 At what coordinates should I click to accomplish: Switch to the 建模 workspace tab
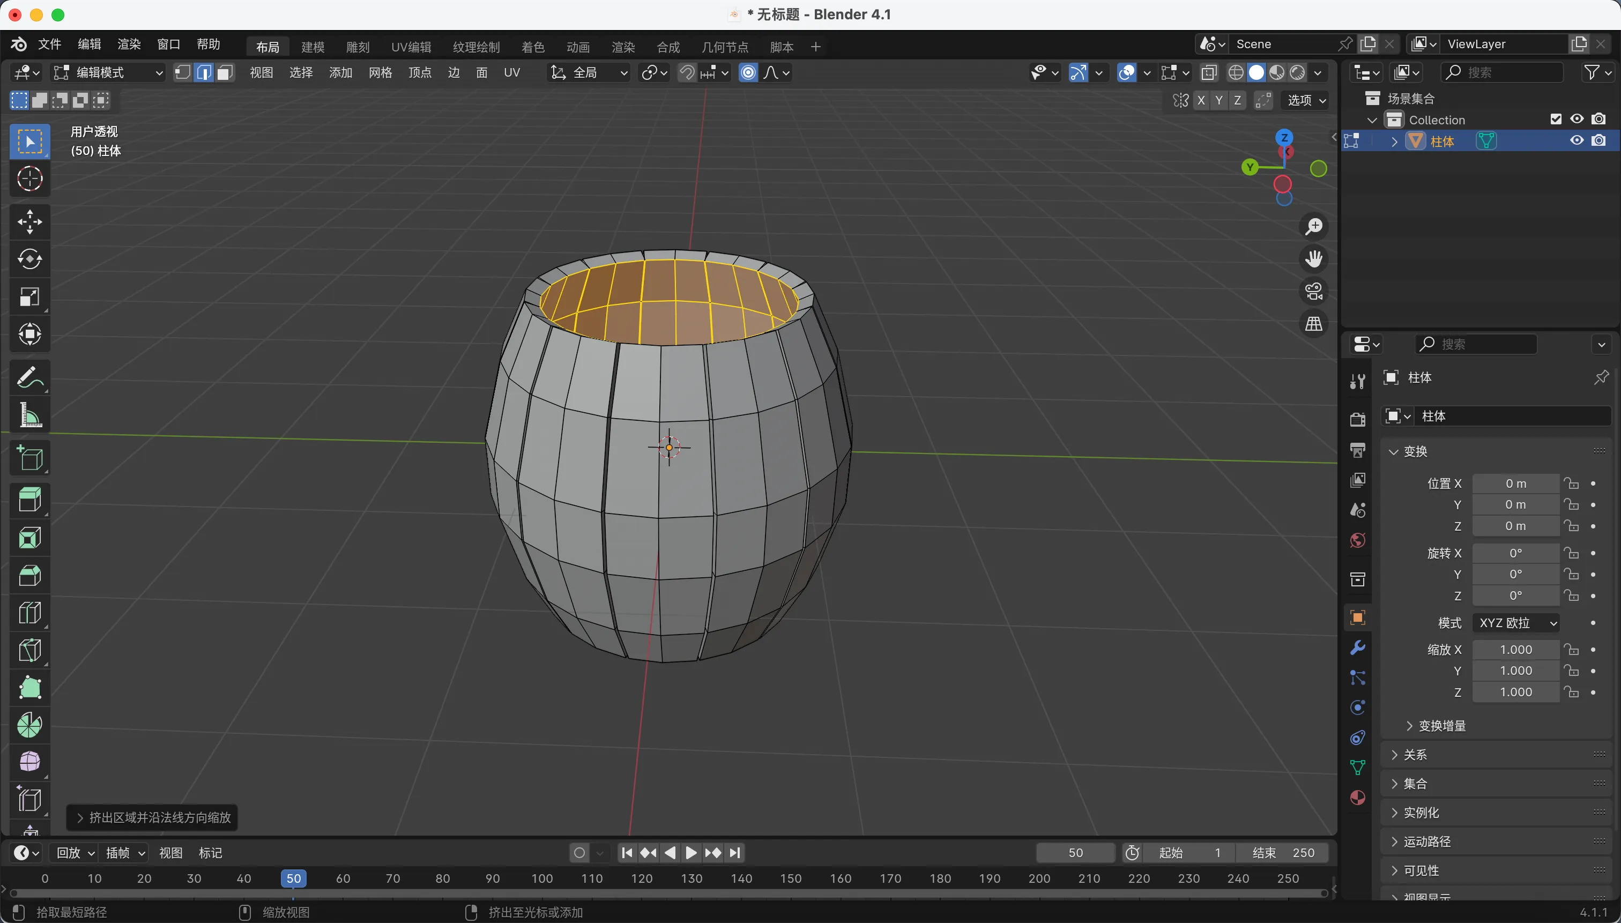(313, 47)
